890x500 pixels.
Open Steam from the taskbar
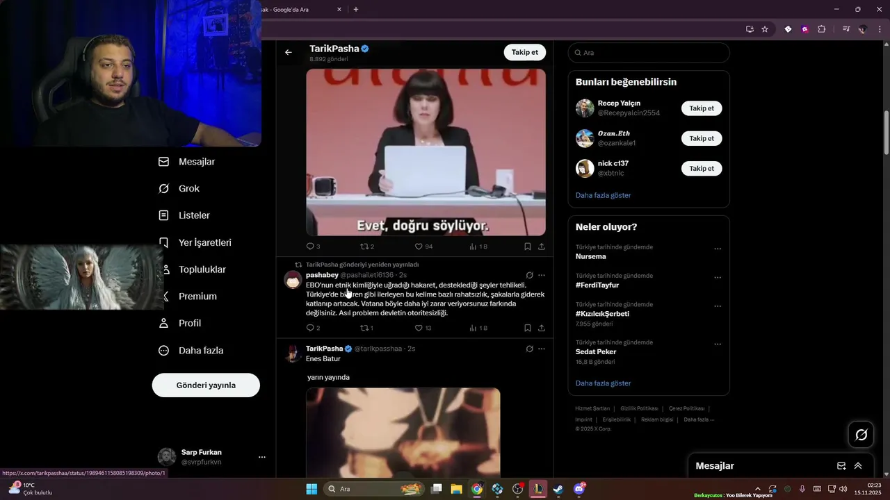click(x=558, y=489)
